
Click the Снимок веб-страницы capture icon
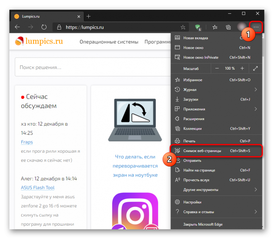click(177, 151)
